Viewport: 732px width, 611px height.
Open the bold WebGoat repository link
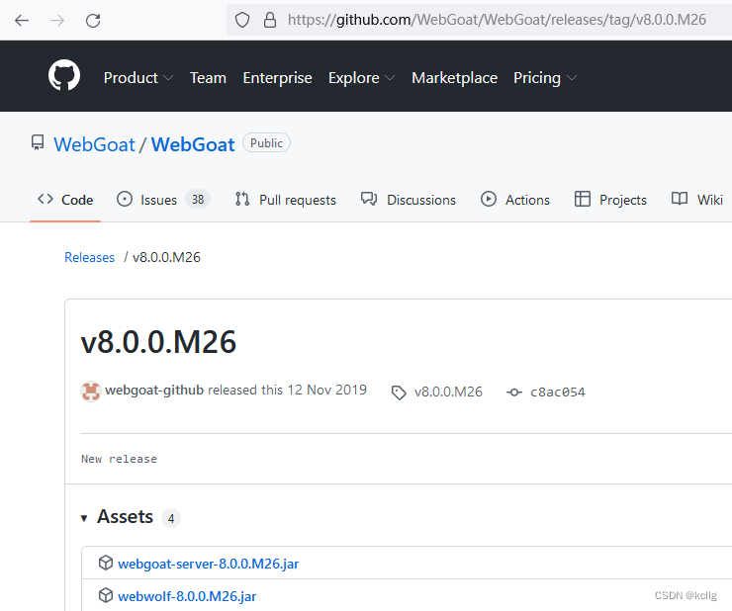tap(193, 144)
